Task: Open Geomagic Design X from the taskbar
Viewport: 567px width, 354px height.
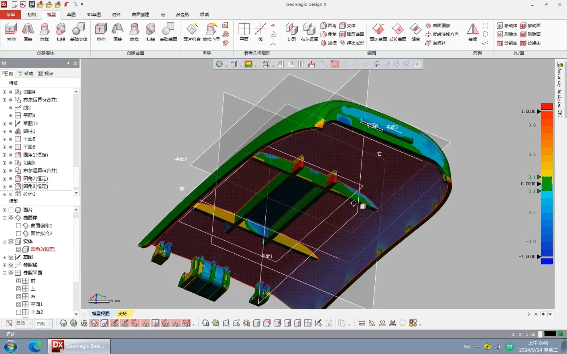Action: click(x=79, y=346)
